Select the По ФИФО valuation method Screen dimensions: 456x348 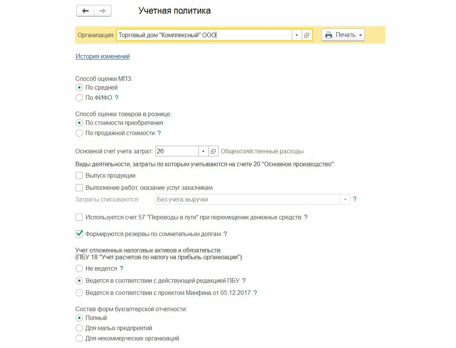[79, 98]
